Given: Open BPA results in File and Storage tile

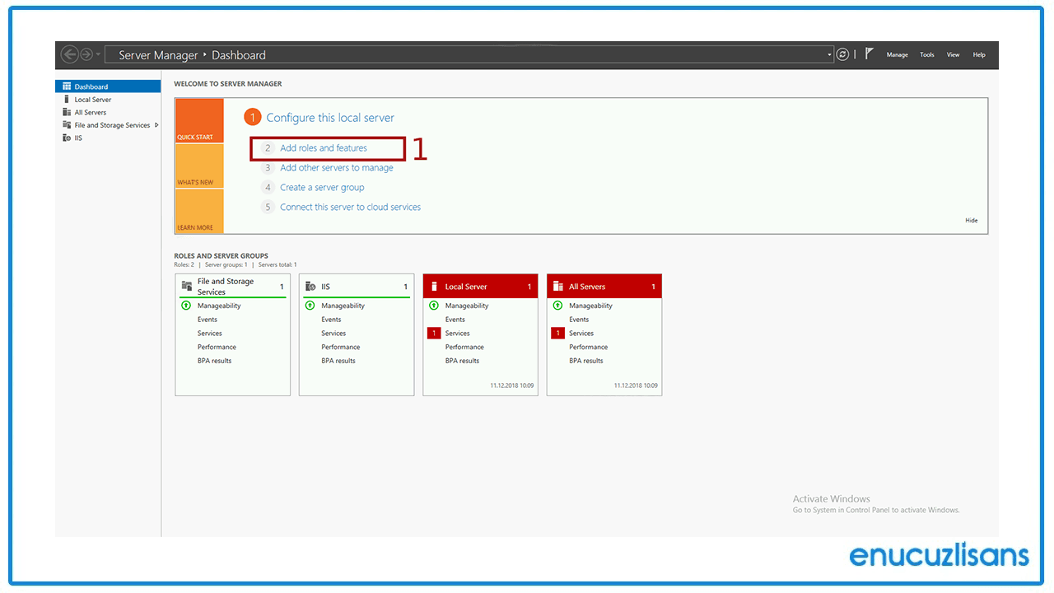Looking at the screenshot, I should [x=215, y=361].
